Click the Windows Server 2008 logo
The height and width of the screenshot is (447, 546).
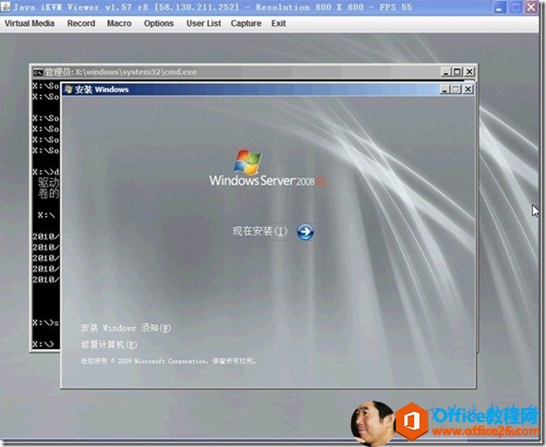(267, 168)
